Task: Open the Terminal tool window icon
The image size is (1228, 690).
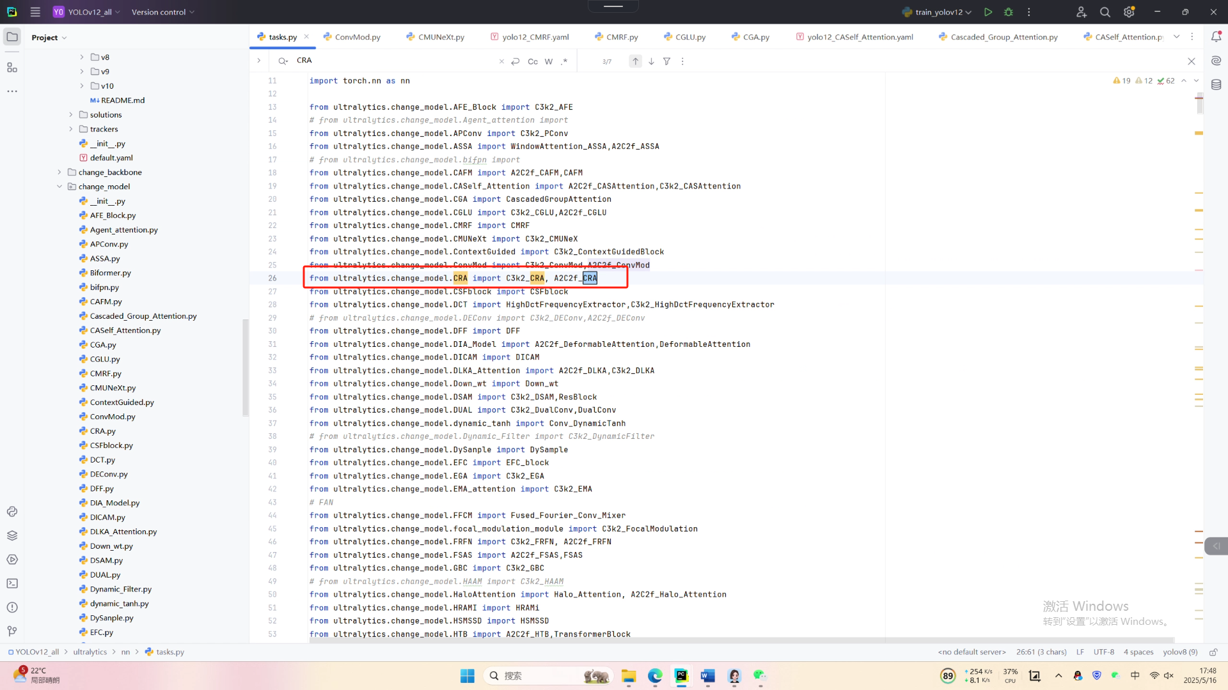Action: tap(12, 583)
